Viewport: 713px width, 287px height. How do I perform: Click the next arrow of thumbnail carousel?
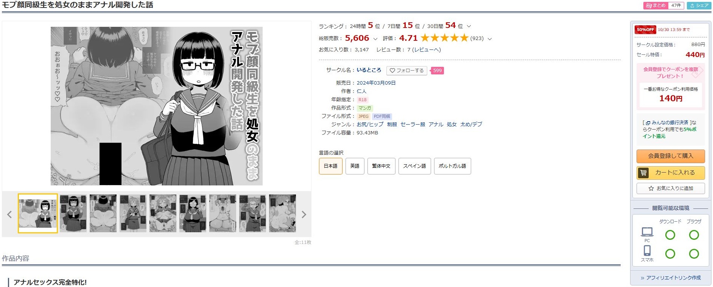304,214
